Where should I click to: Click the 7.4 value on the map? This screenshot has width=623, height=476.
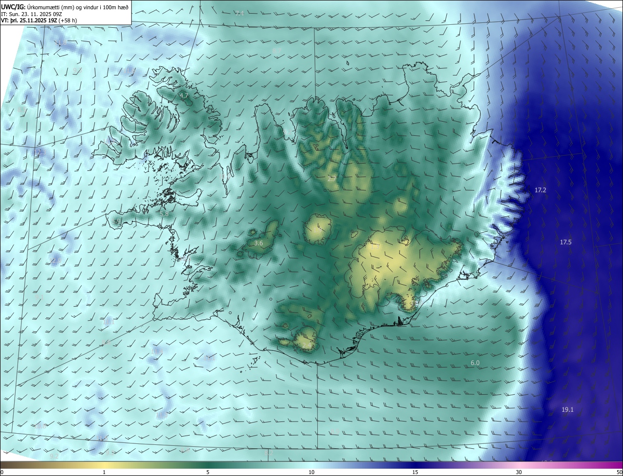click(x=239, y=13)
